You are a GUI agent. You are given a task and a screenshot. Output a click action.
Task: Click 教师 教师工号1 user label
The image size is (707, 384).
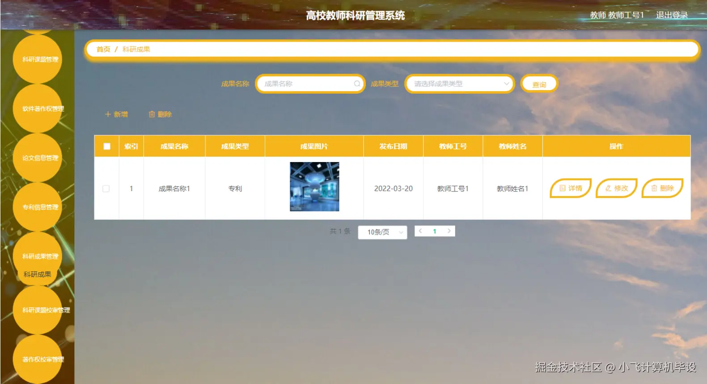617,15
